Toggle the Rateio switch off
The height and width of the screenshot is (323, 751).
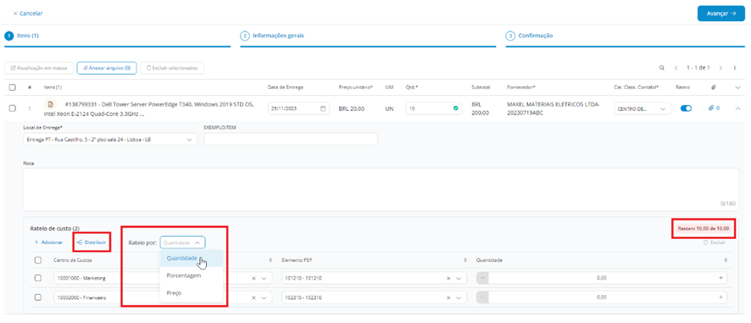coord(686,109)
